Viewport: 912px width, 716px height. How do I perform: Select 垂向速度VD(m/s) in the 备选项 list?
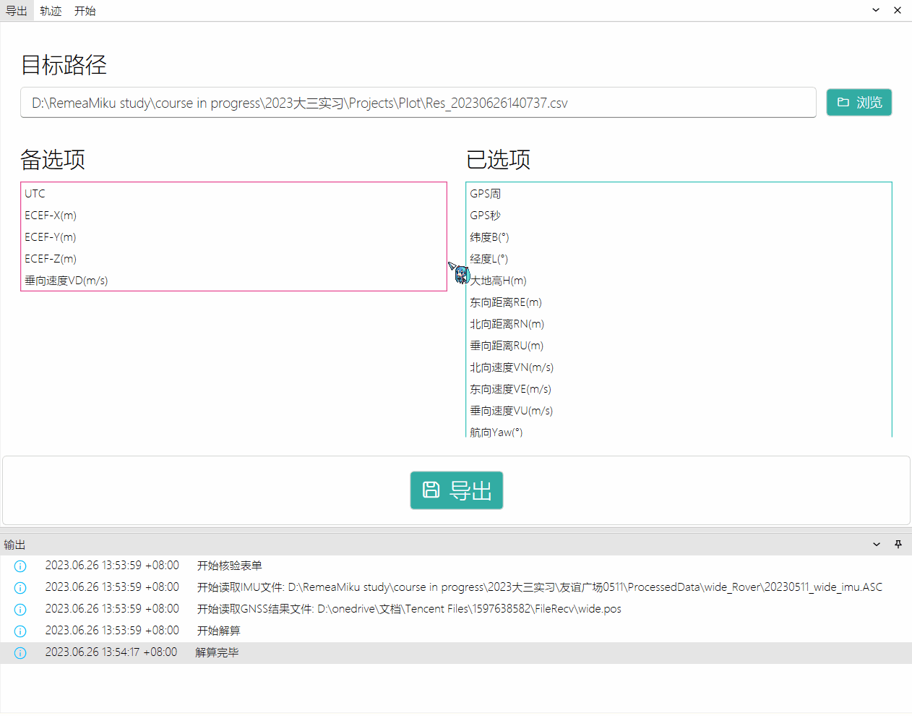(x=234, y=281)
